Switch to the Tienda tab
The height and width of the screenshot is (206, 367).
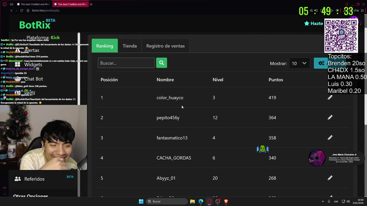[x=130, y=46]
